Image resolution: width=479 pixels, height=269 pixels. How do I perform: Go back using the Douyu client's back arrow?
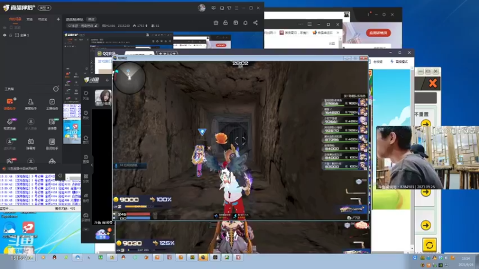[x=107, y=80]
